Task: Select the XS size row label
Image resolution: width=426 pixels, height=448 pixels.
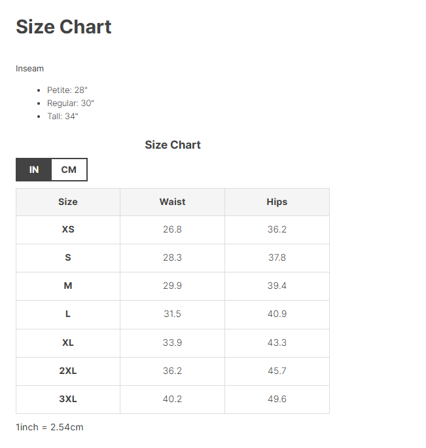Action: pyautogui.click(x=68, y=230)
